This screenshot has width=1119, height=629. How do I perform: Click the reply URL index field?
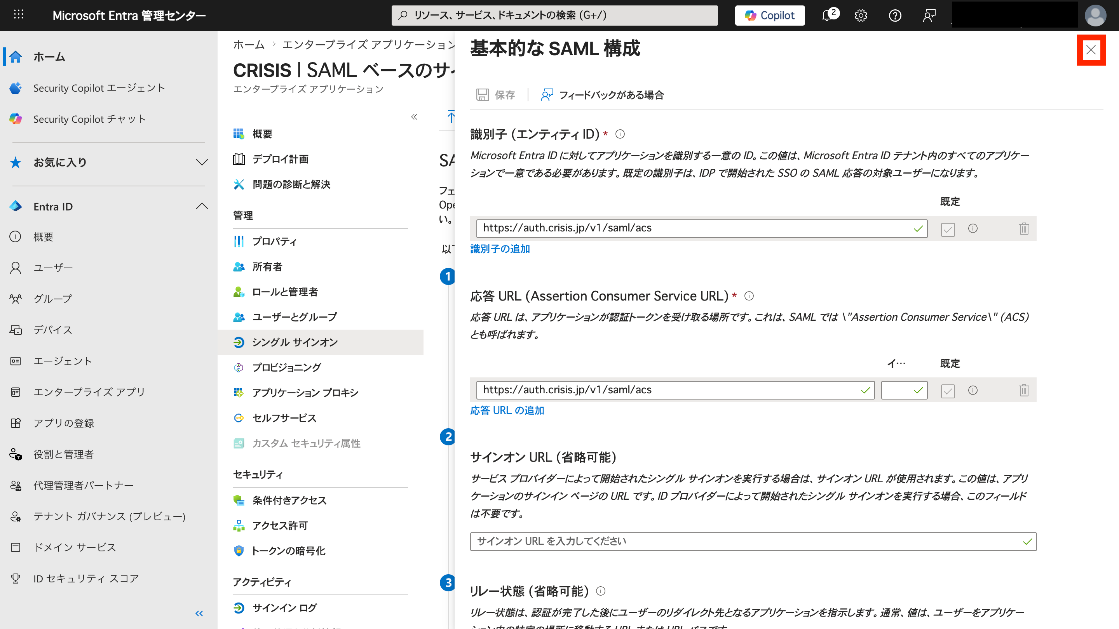point(904,390)
